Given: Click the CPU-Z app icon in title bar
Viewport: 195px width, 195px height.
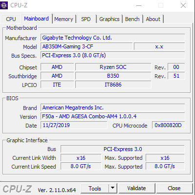Looking at the screenshot, I should [4, 5].
